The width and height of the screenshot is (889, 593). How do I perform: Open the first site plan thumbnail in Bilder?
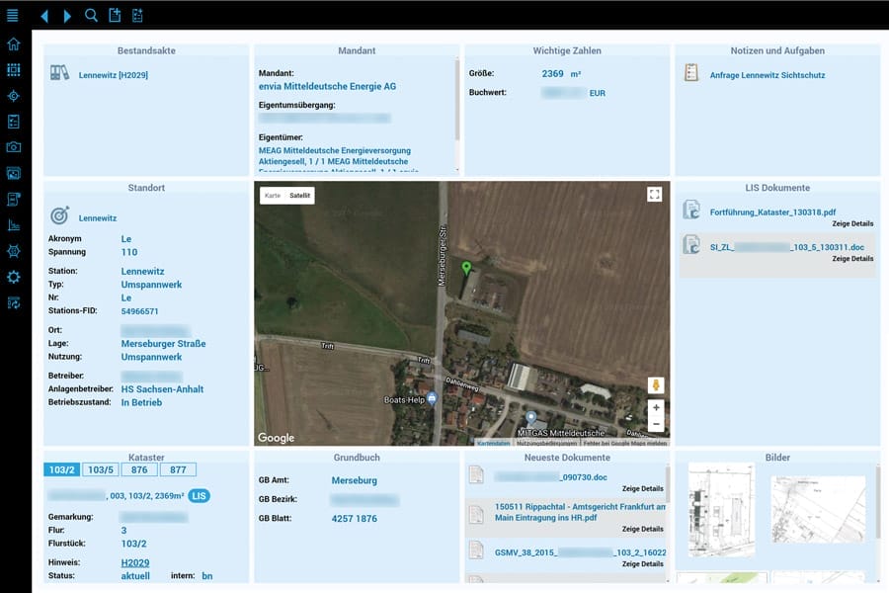[x=721, y=510]
